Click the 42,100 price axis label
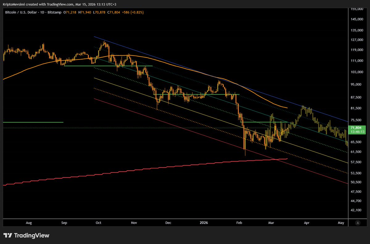This screenshot has height=244, width=370. [356, 210]
